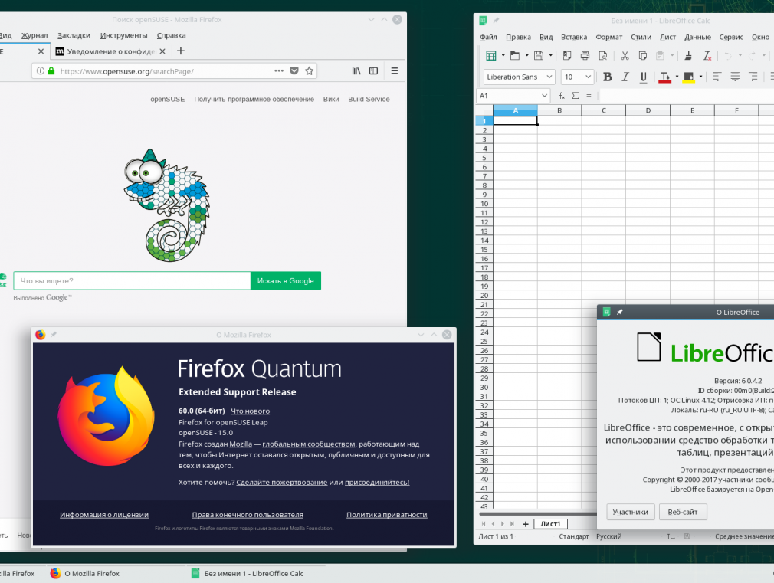
Task: Expand the Open recent dropdown arrow
Action: (x=526, y=56)
